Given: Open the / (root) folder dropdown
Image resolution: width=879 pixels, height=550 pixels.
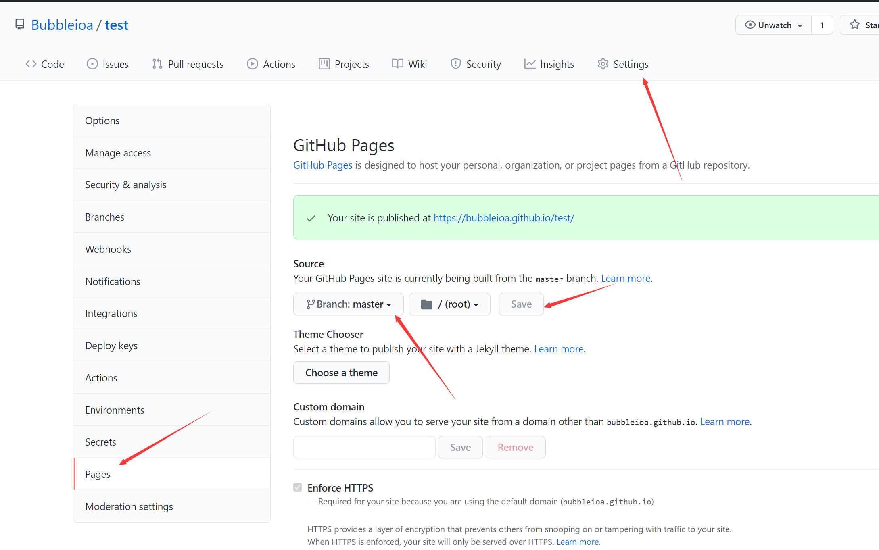Looking at the screenshot, I should point(449,304).
